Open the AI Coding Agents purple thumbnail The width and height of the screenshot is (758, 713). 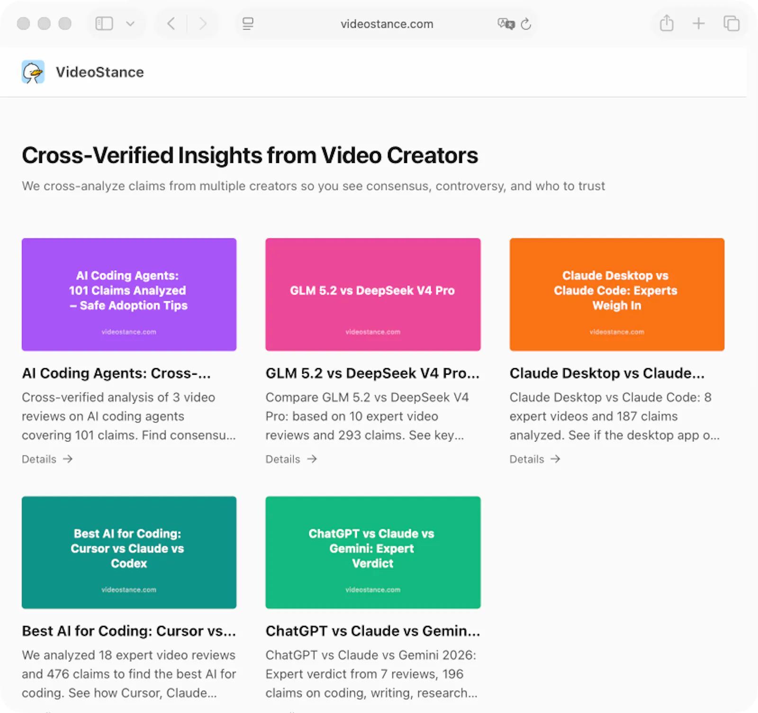129,294
